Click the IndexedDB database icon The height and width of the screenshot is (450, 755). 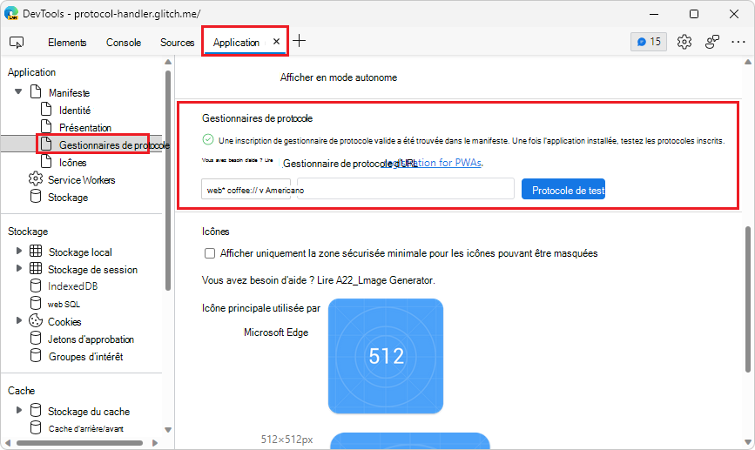coord(36,285)
